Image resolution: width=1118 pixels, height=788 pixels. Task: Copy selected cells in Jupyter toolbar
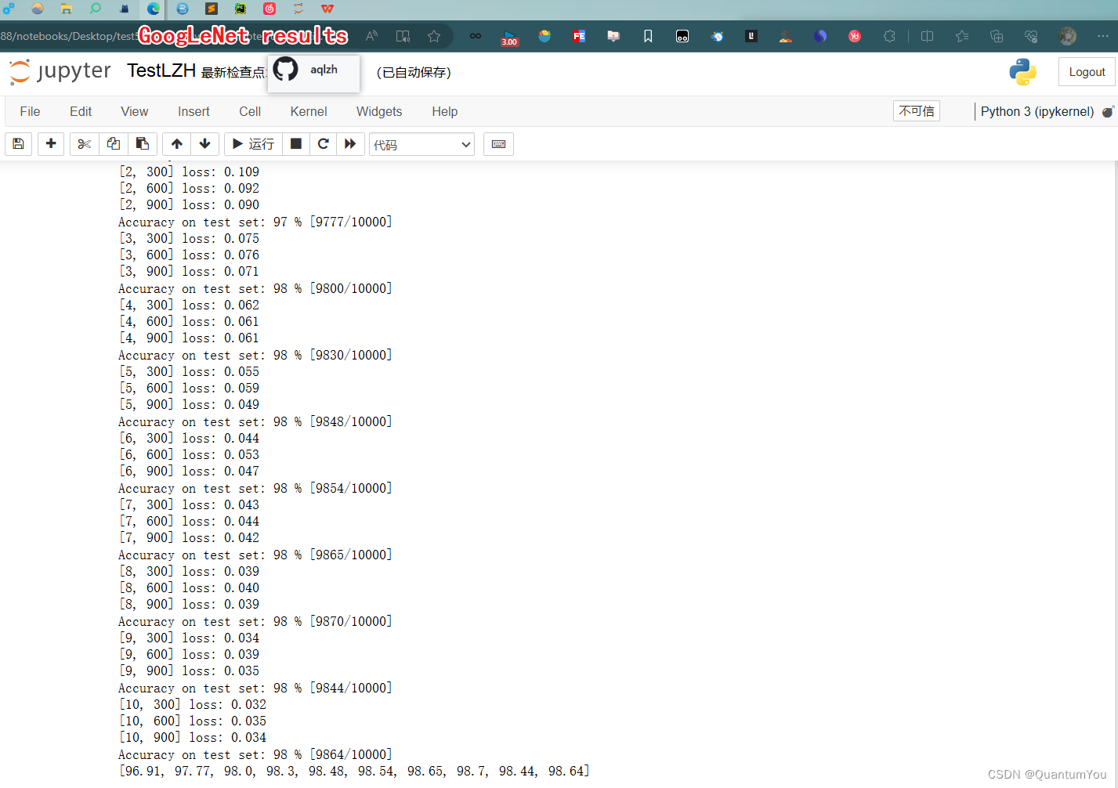coord(114,144)
